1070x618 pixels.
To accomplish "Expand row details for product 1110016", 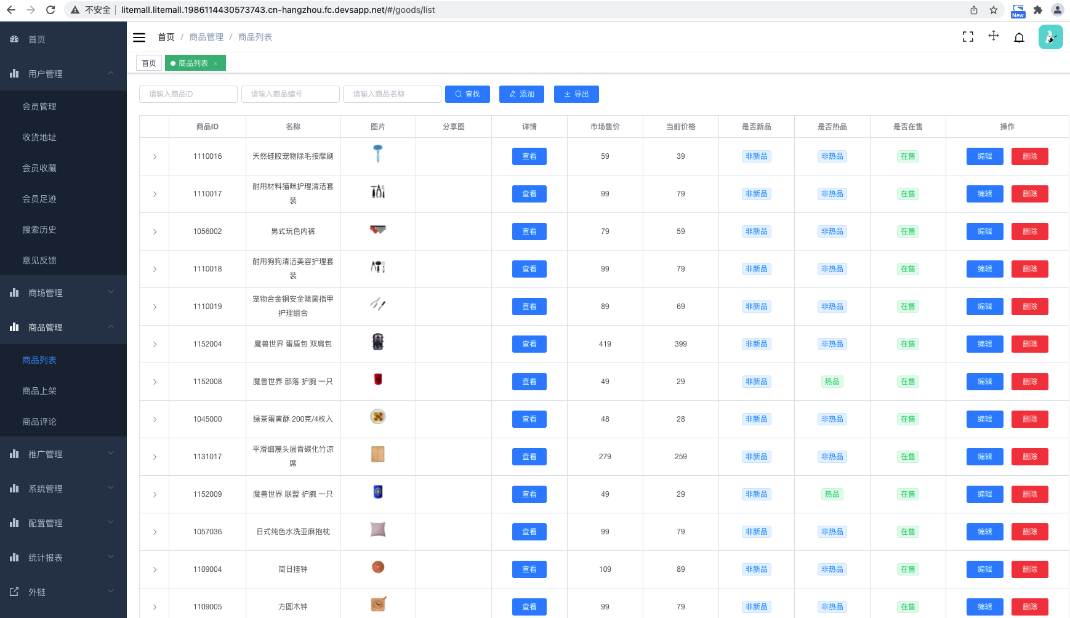I will tap(155, 156).
